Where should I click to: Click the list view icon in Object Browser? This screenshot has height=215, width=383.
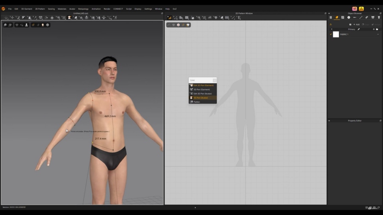(331, 17)
